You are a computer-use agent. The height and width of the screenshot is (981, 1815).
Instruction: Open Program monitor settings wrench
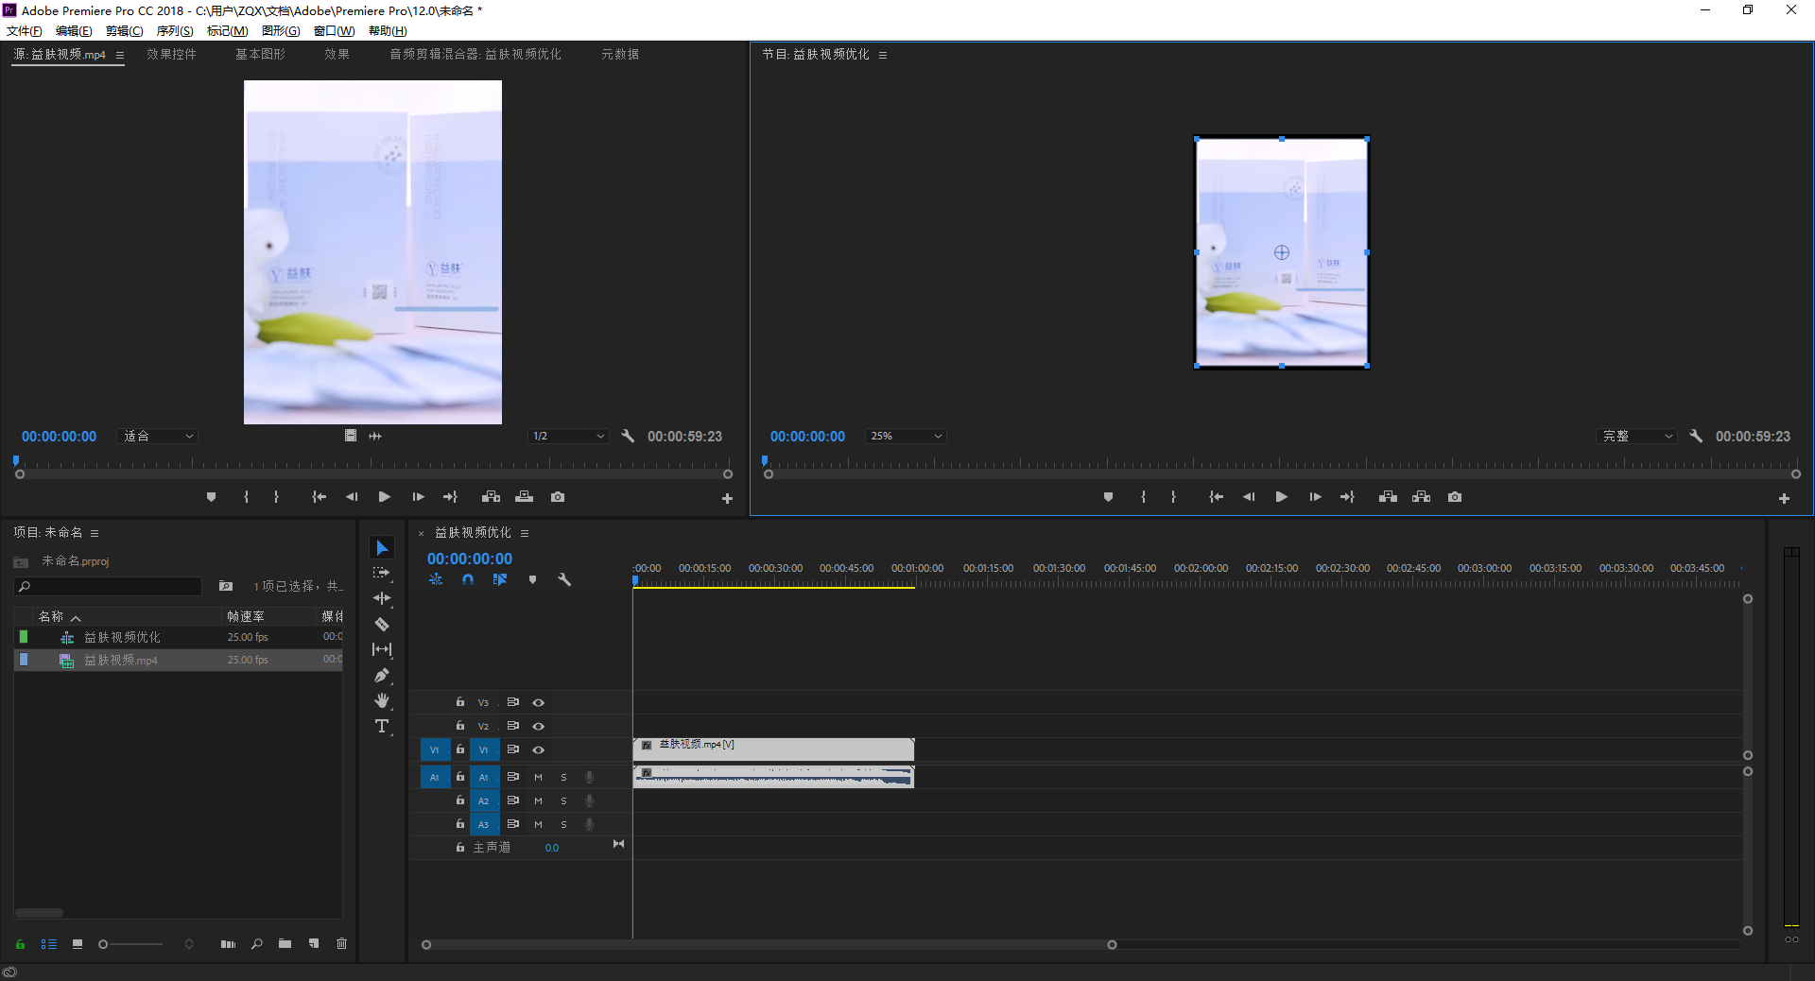1696,436
